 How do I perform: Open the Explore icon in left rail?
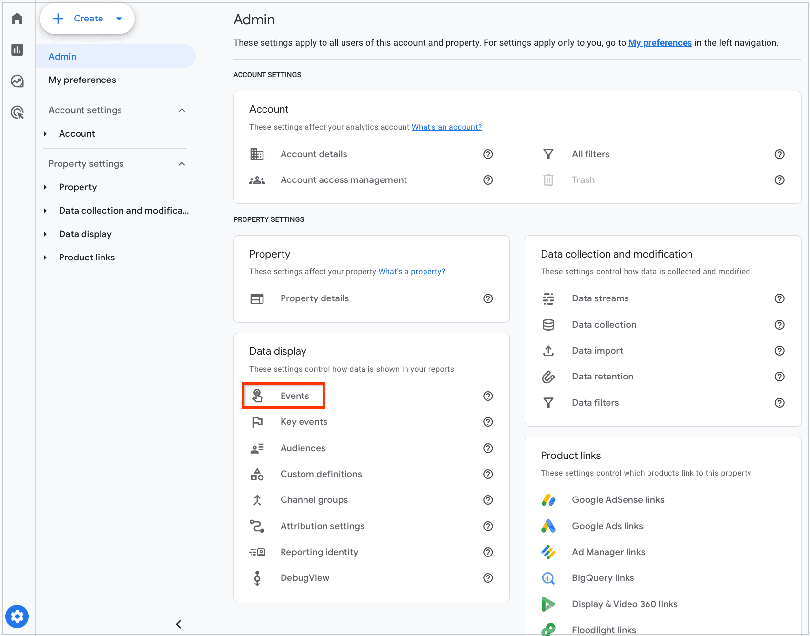pos(17,81)
